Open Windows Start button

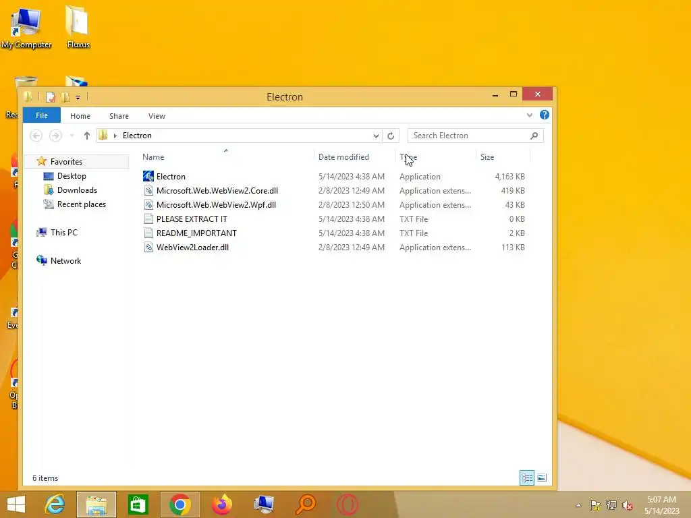(x=16, y=505)
